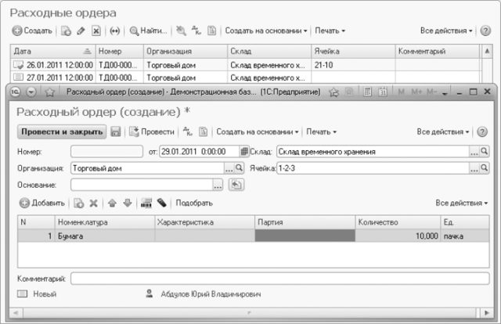Click Ячейка column header in list
Viewport: 501px width, 324px height.
pyautogui.click(x=353, y=51)
